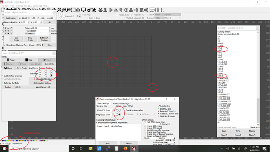Click the Go to Origin button
This screenshot has width=270, height=152.
point(22,68)
